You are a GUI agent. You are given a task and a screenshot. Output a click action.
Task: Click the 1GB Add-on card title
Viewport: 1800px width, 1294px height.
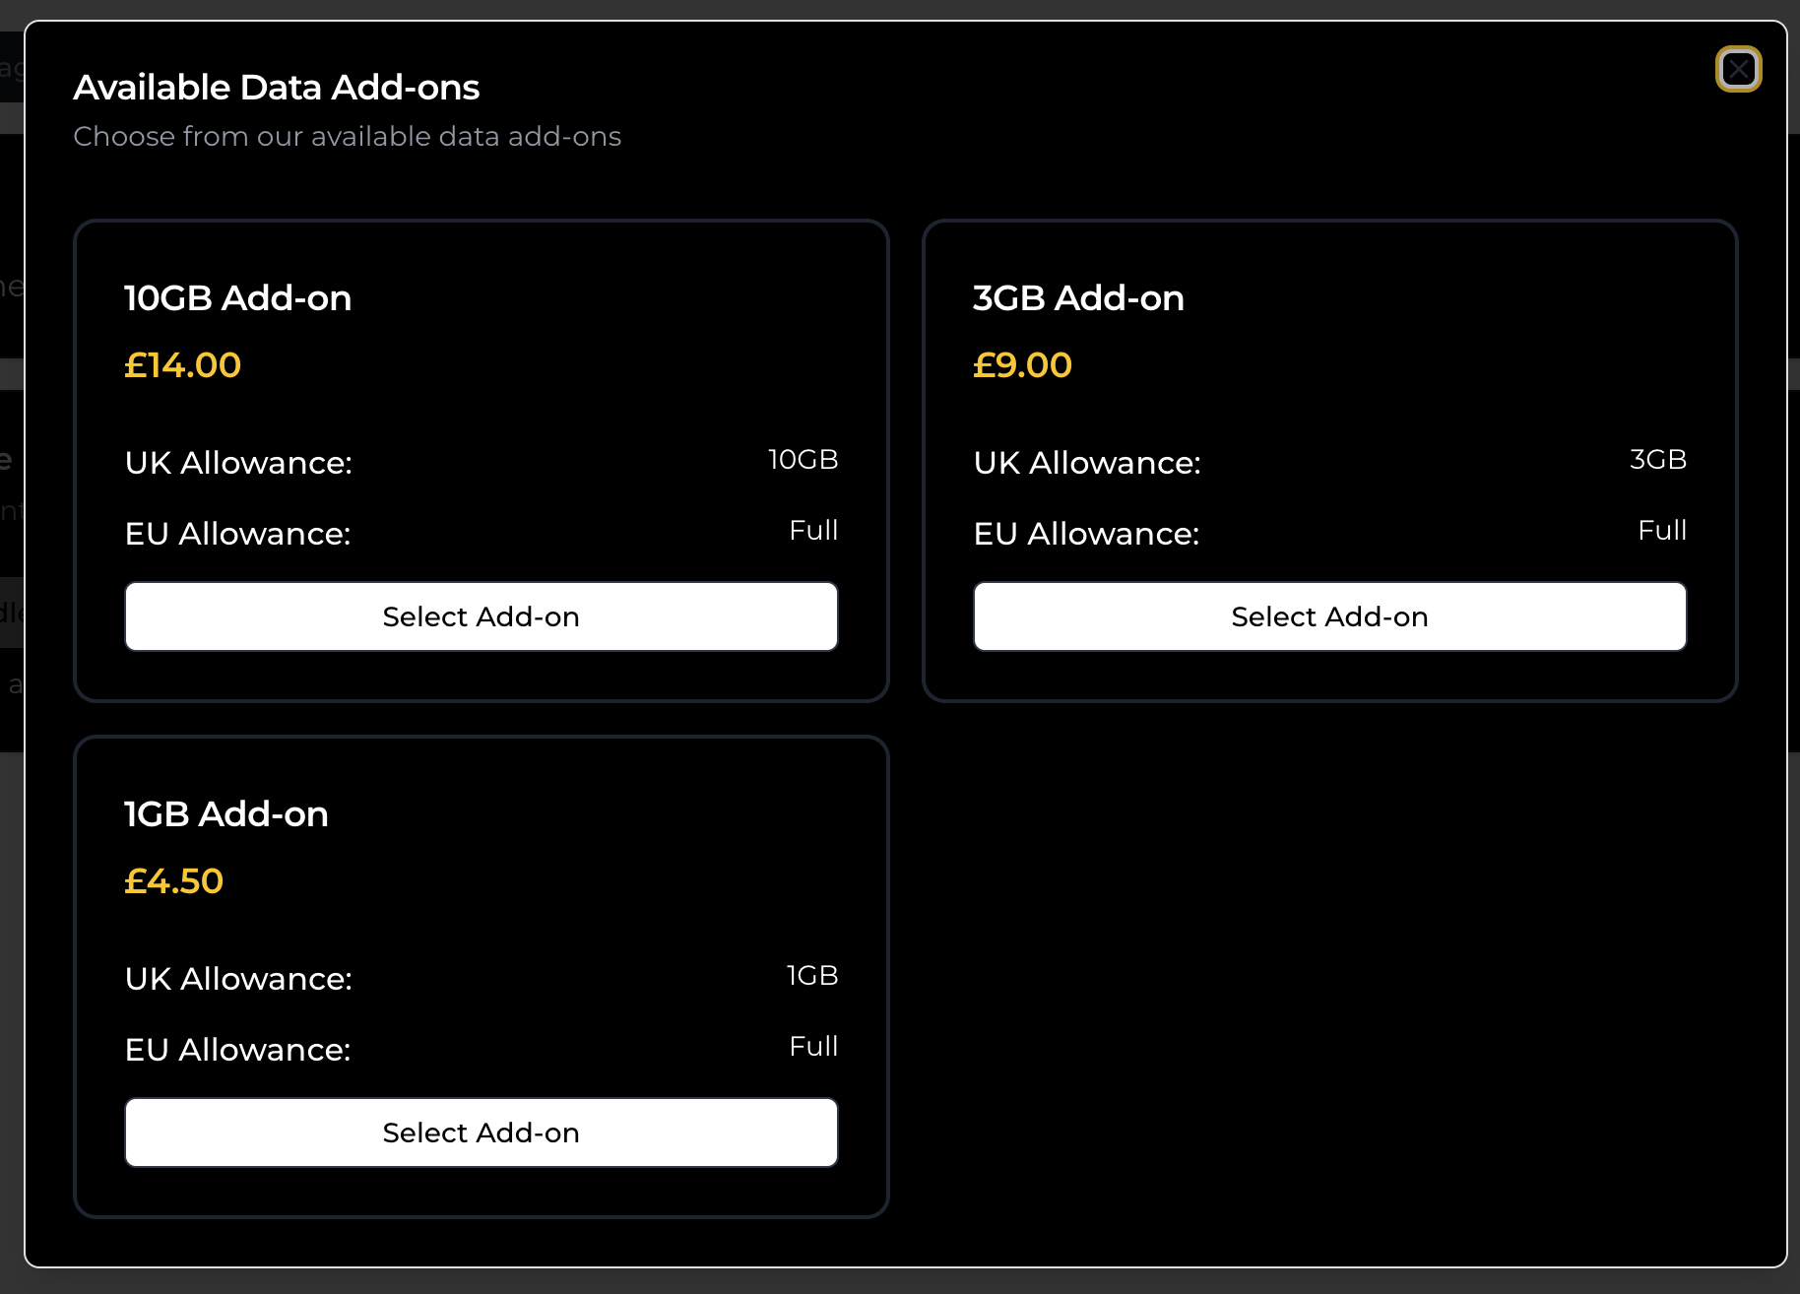coord(226,813)
